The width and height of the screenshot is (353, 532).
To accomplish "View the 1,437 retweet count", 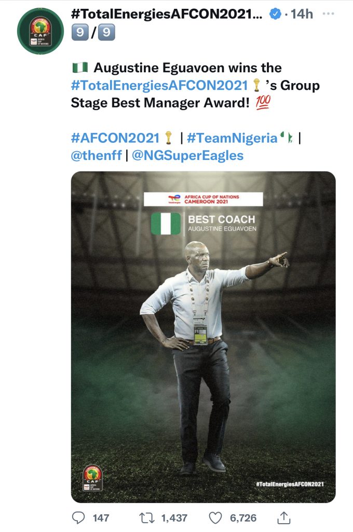I will click(x=174, y=517).
